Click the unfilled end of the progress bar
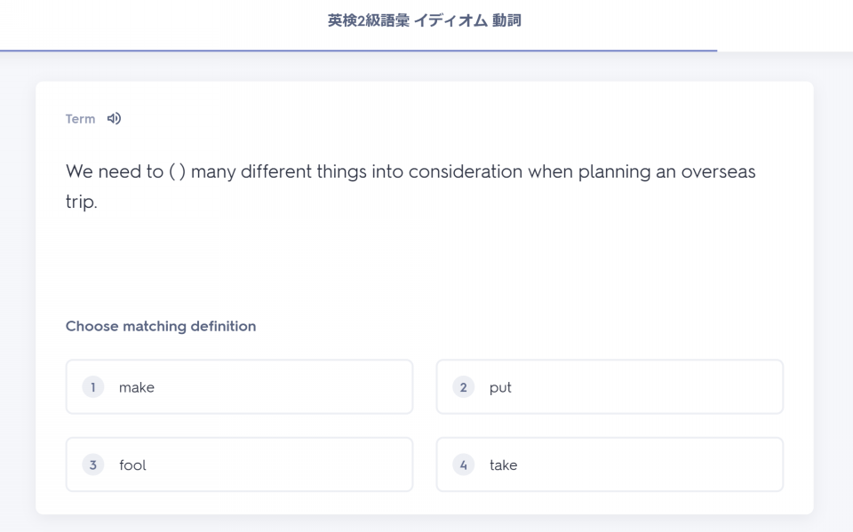Viewport: 853px width, 532px height. point(785,51)
